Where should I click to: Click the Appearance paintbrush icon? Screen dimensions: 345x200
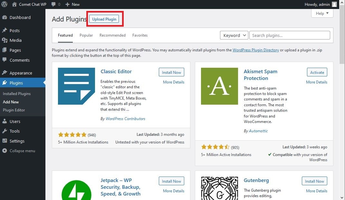click(5, 73)
